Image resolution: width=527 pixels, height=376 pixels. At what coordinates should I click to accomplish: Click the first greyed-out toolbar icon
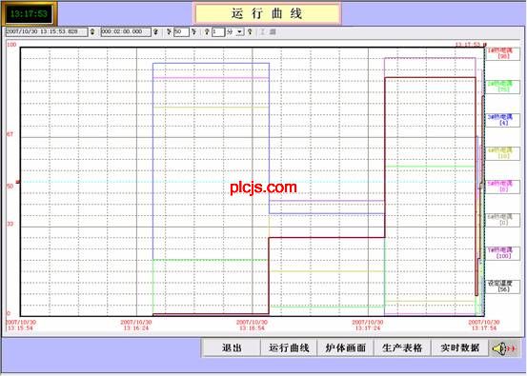coord(263,32)
